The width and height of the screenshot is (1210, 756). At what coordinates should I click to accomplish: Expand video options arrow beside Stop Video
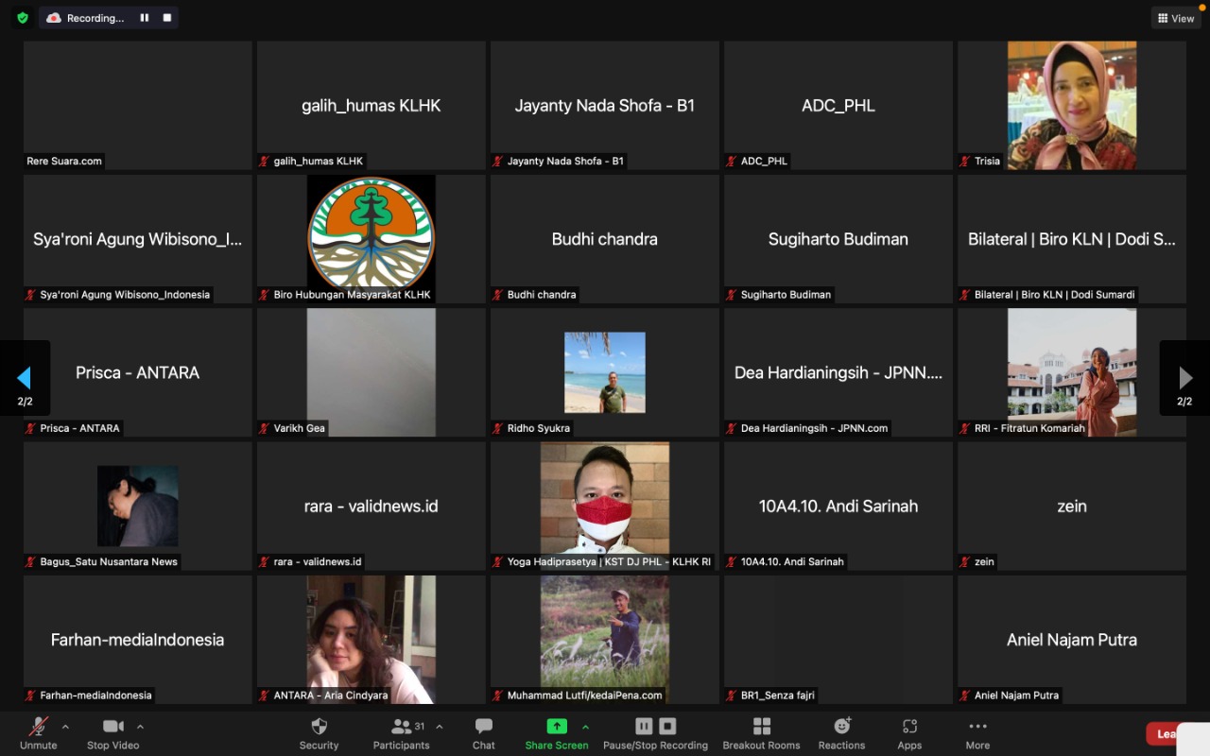140,727
